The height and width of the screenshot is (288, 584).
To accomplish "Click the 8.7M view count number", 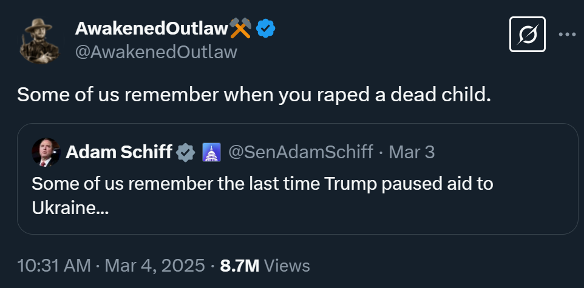I will click(240, 266).
